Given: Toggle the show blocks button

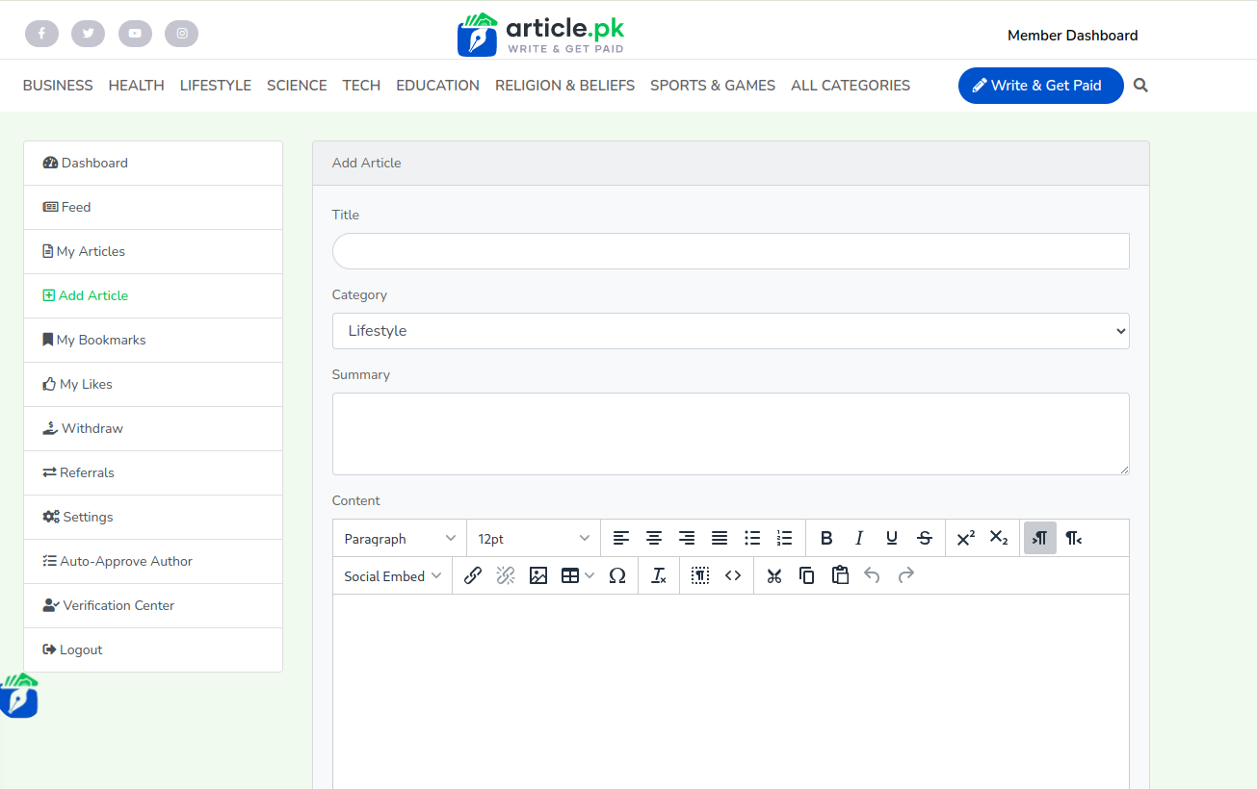Looking at the screenshot, I should click(x=700, y=575).
